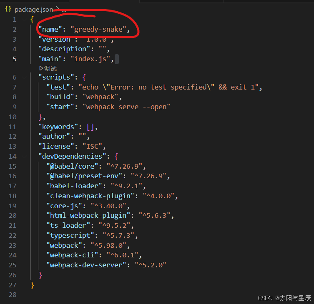Screen dimensions: 314x304
Task: Click the echo Error test command string
Action: [x=168, y=87]
